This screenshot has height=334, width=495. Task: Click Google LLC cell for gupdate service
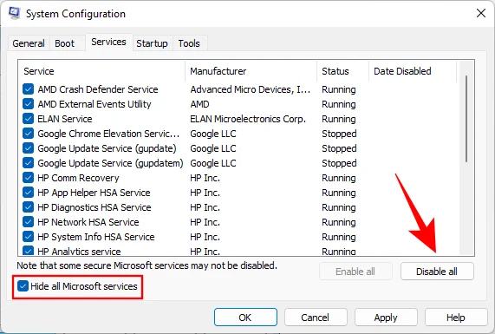(213, 148)
